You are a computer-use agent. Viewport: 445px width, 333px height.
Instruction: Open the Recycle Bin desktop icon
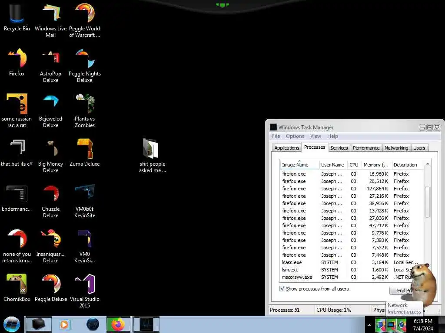pyautogui.click(x=17, y=17)
